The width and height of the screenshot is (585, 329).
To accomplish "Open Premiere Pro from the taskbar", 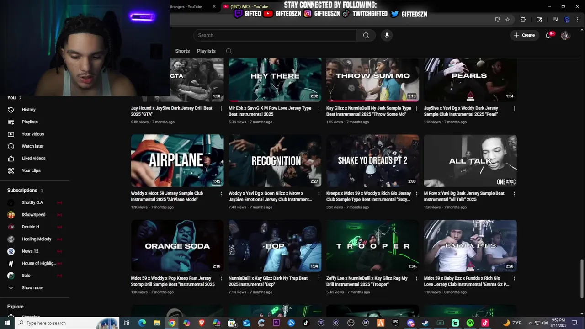I will tap(276, 323).
